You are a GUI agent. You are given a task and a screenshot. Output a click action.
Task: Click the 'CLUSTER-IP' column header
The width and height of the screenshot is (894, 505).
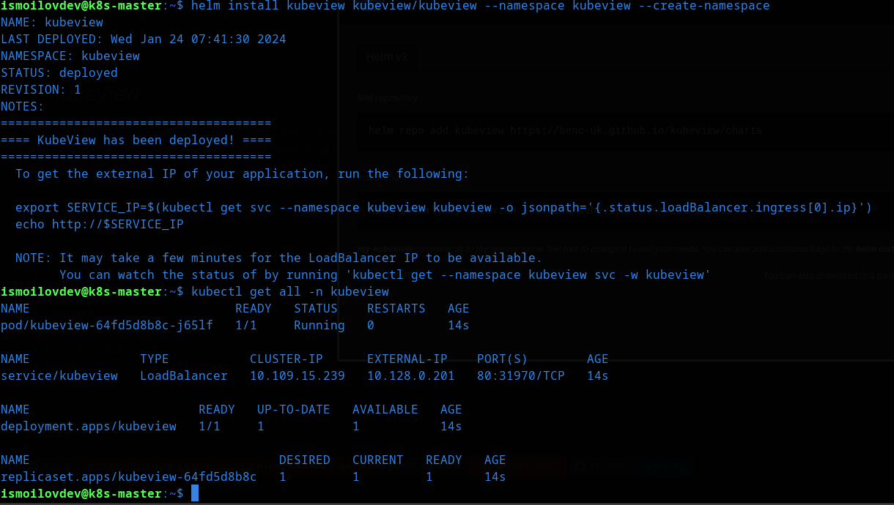pos(287,359)
